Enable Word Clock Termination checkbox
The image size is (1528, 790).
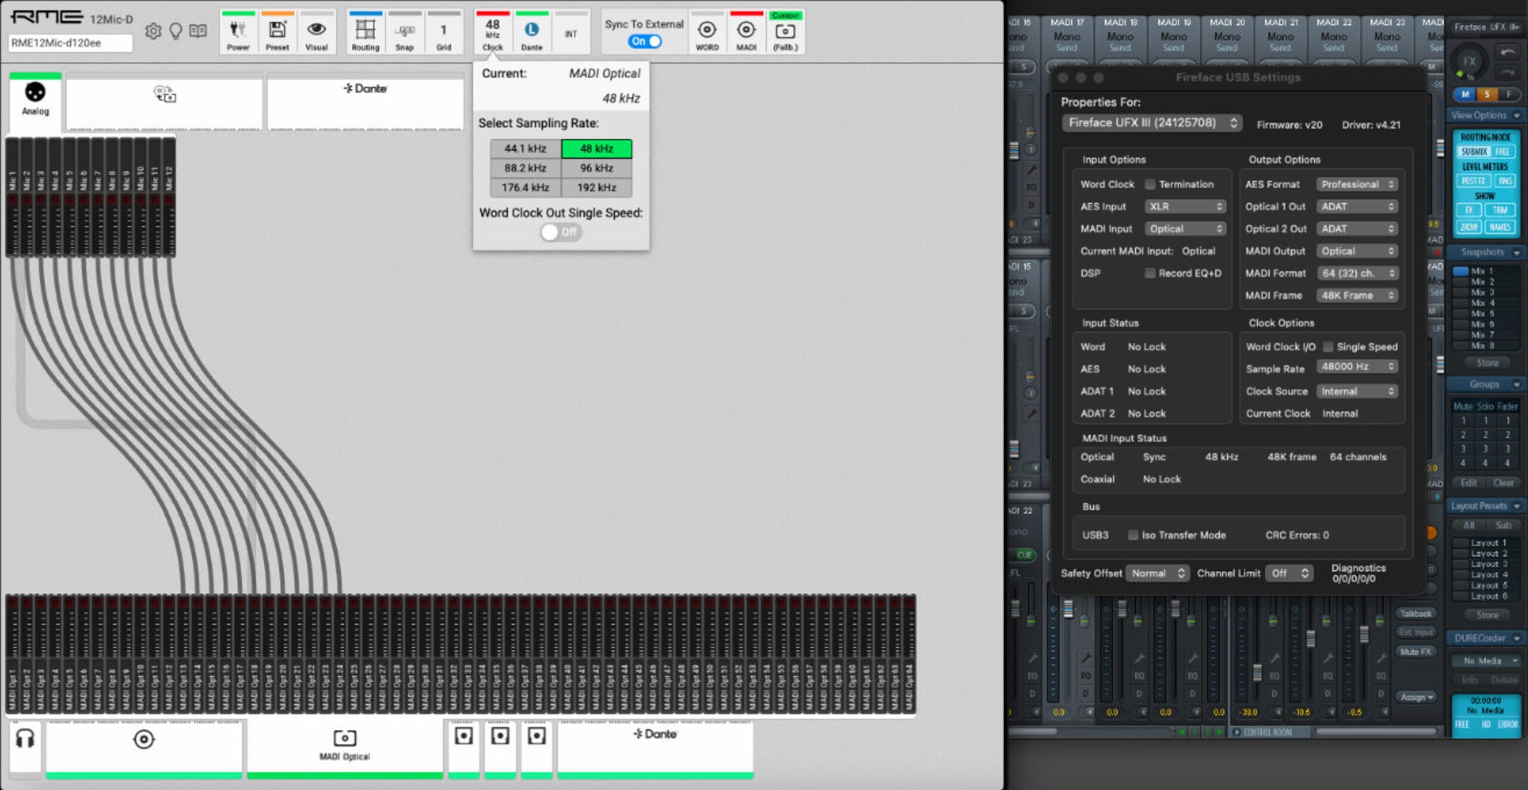pos(1150,184)
